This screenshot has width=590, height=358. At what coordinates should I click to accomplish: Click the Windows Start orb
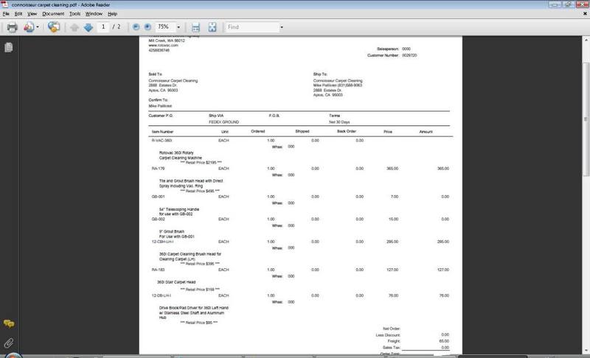click(13, 355)
